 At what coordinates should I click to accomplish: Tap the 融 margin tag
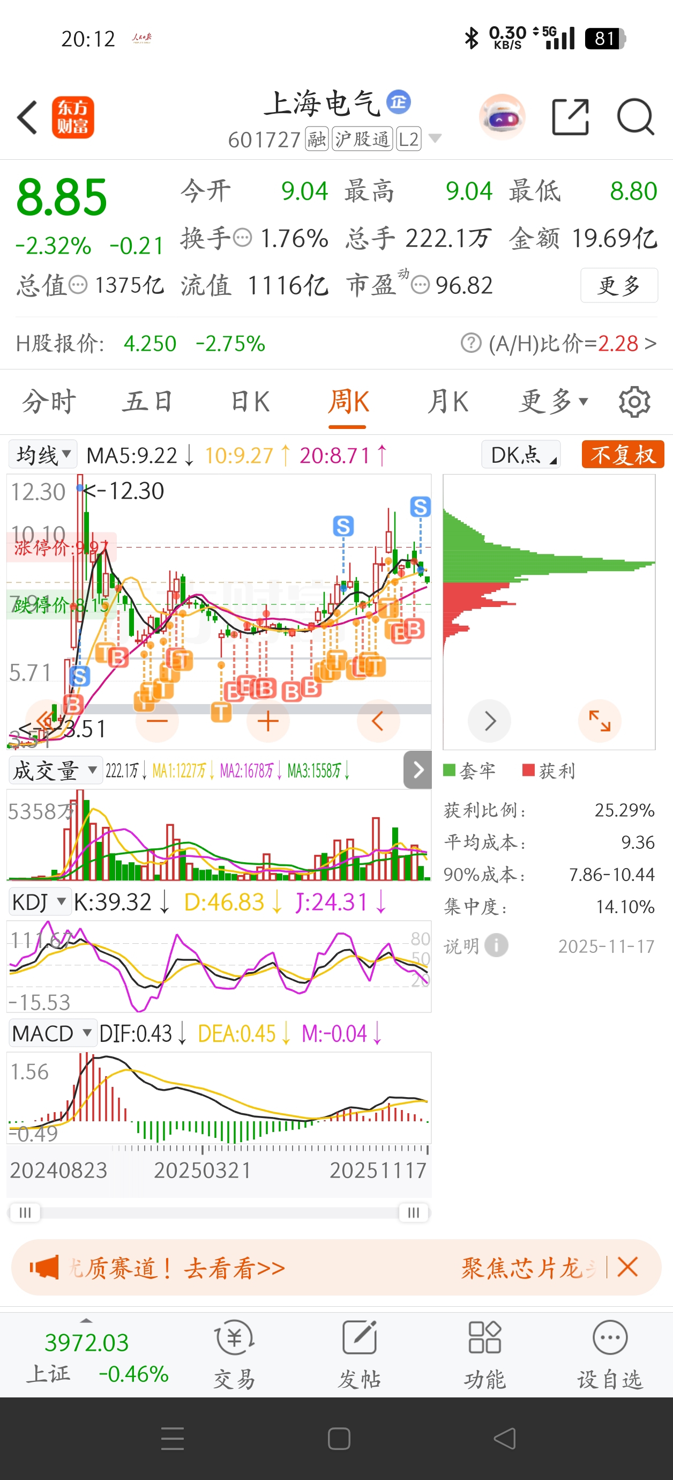(316, 138)
